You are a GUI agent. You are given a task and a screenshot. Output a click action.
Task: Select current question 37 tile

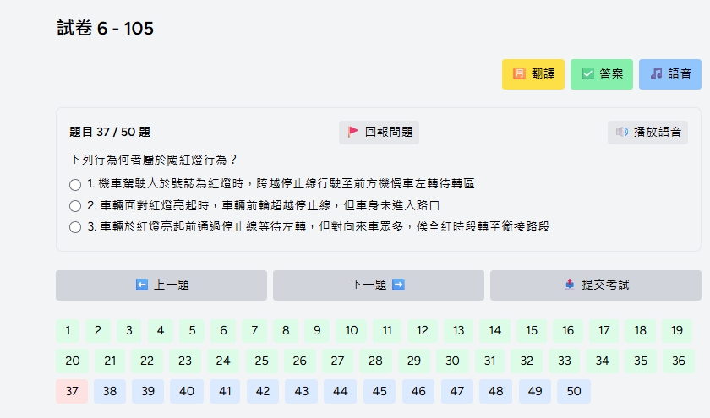72,392
